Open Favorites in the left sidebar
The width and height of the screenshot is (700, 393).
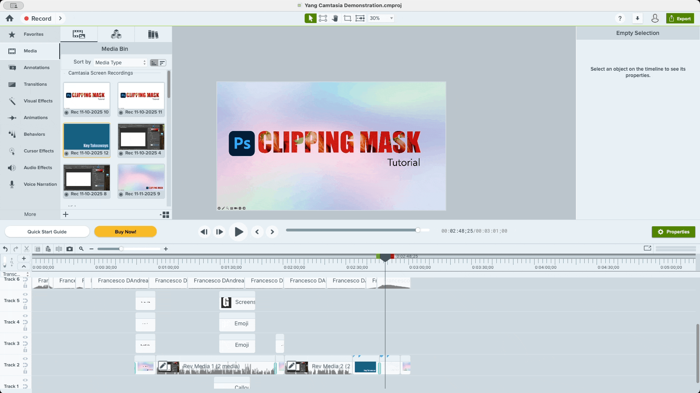(30, 35)
